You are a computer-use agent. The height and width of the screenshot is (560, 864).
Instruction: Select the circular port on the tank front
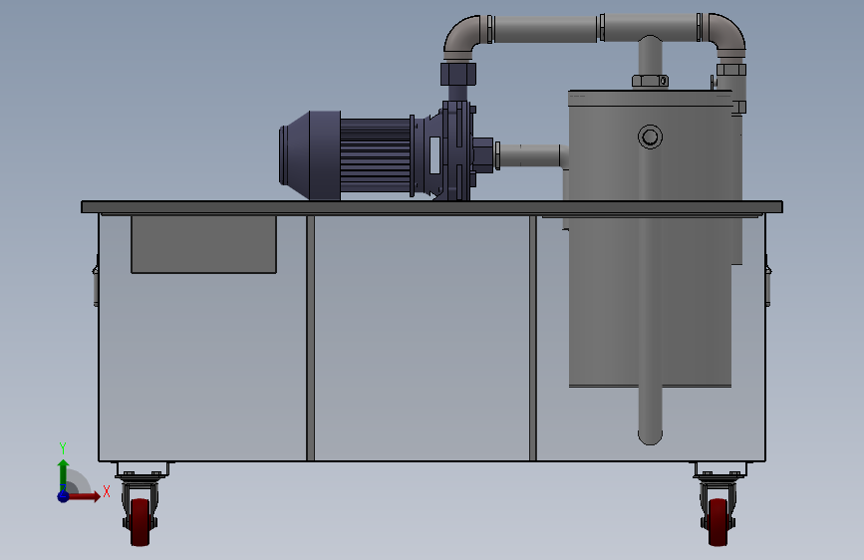[650, 137]
